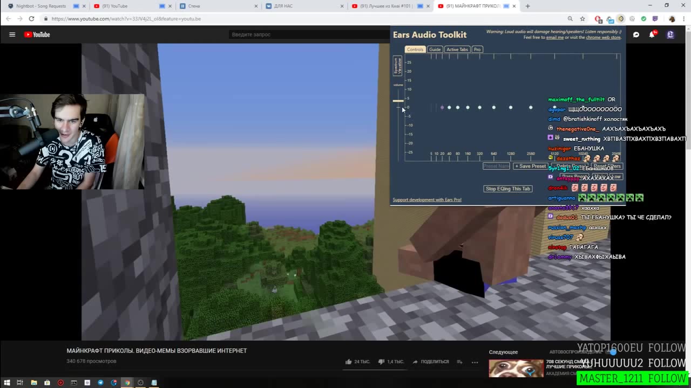Click the YouTube logo
Viewport: 691px width, 388px height.
pyautogui.click(x=37, y=34)
